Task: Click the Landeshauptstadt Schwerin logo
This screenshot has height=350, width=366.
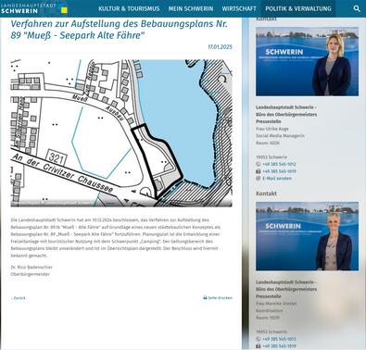Action: pos(34,8)
